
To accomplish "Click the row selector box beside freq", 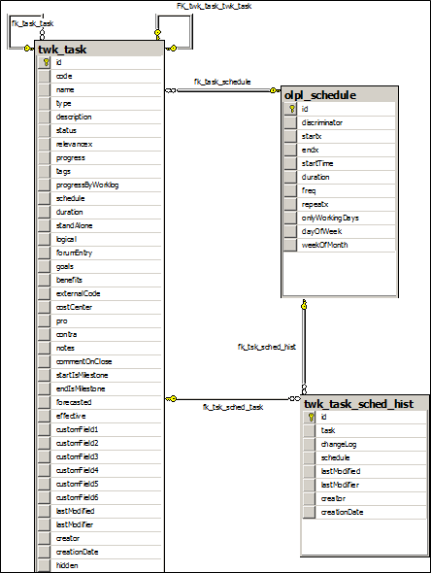I will pyautogui.click(x=290, y=190).
